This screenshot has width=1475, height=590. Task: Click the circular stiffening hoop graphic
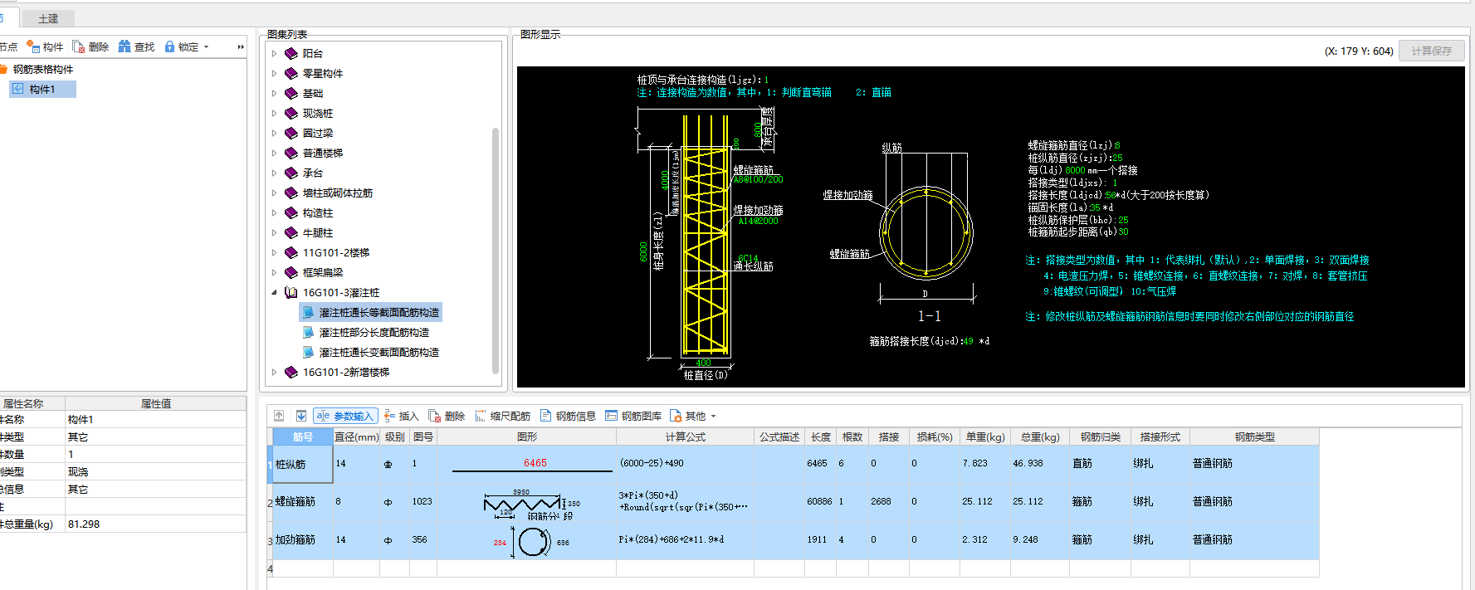534,542
